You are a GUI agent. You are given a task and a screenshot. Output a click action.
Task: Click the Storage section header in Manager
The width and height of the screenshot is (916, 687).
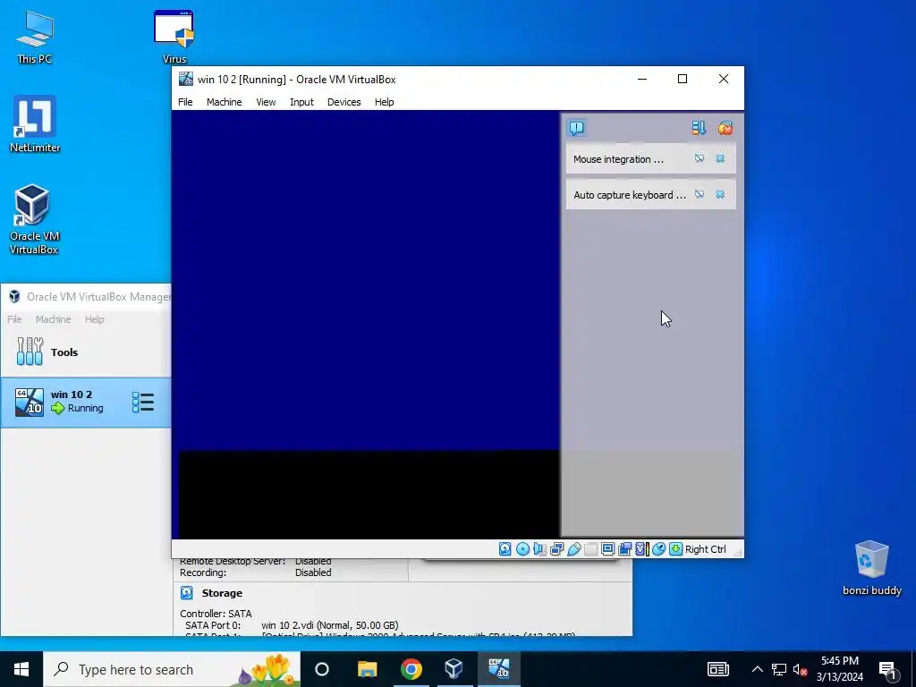coord(222,593)
